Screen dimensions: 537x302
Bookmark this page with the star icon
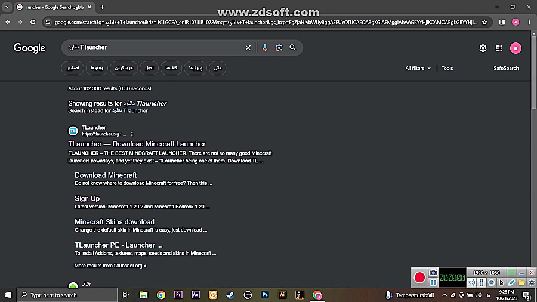[x=484, y=22]
